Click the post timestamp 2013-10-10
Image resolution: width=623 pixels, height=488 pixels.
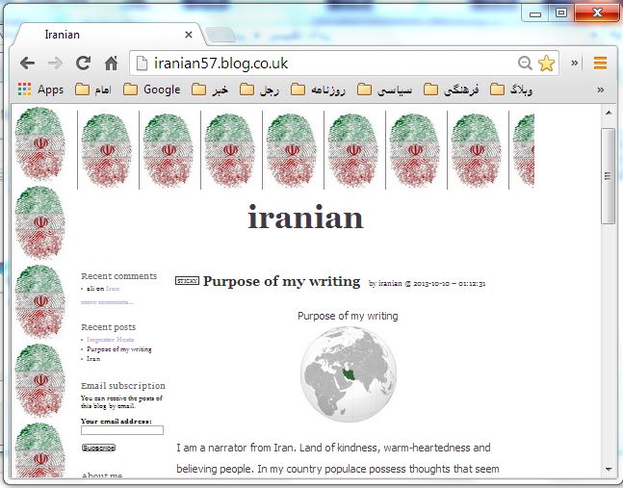coord(450,284)
